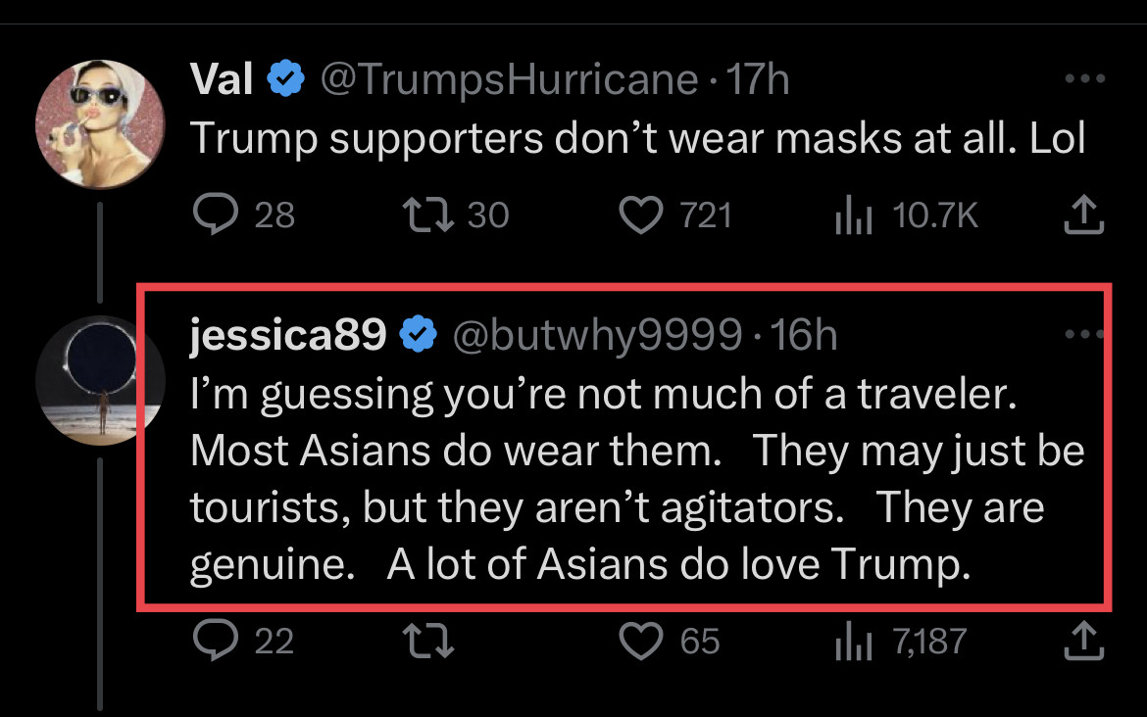Viewport: 1147px width, 717px height.
Task: Share Val's tweet
Action: point(1084,215)
